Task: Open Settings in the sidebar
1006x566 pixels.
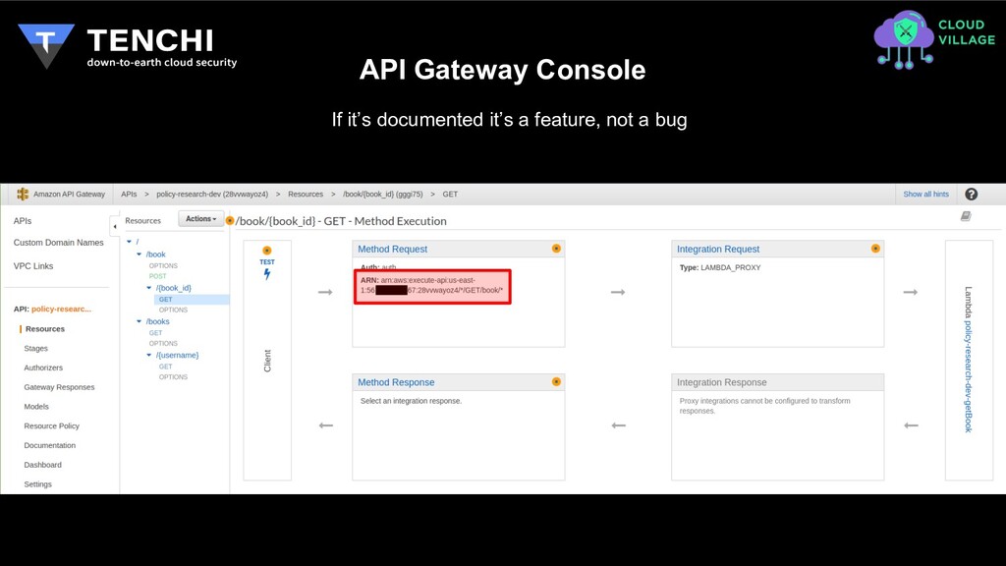Action: pos(38,484)
